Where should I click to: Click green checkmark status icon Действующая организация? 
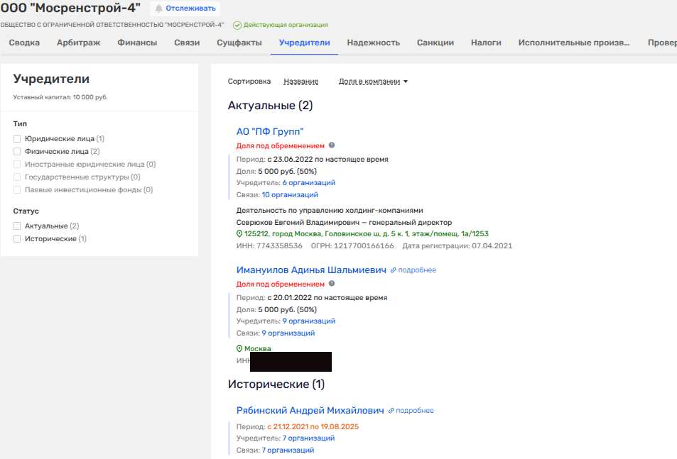(237, 25)
